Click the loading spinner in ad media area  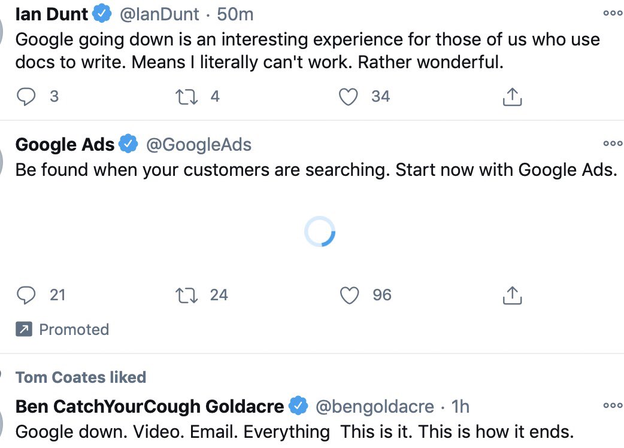click(320, 231)
